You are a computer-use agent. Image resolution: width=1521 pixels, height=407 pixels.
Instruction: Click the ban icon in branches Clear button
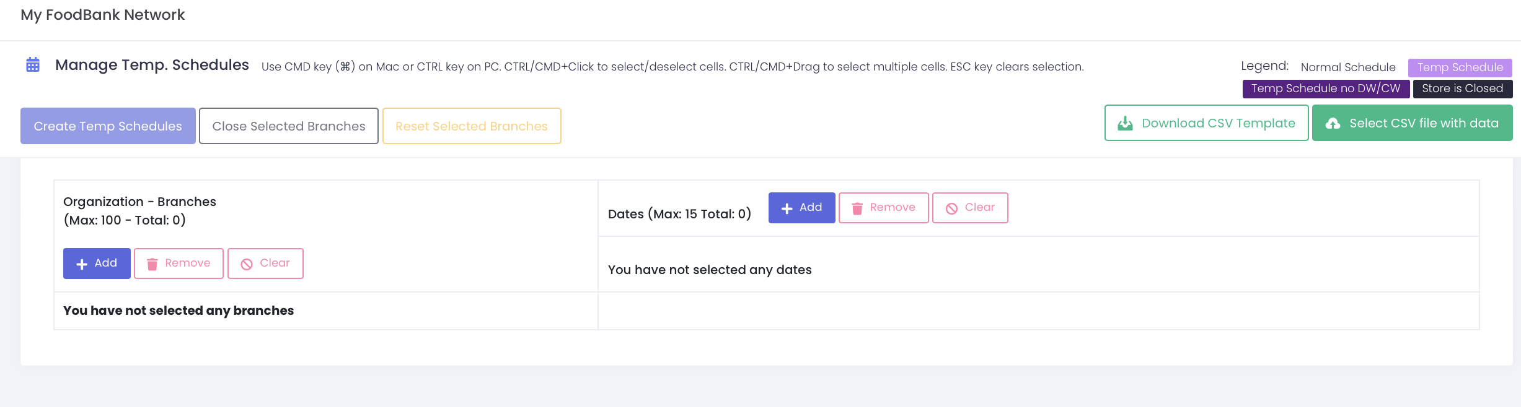tap(247, 264)
